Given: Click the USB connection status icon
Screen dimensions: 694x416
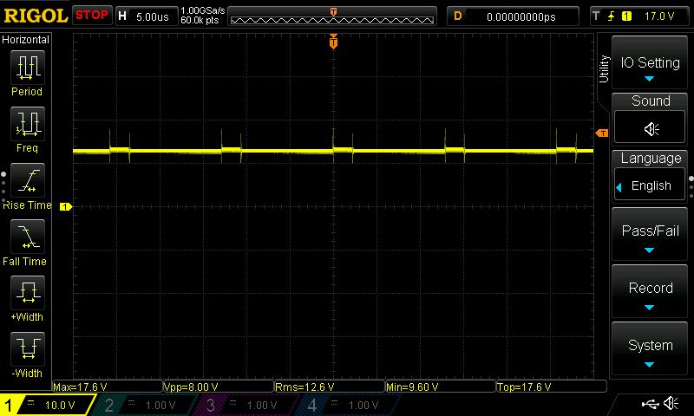Looking at the screenshot, I should point(650,404).
